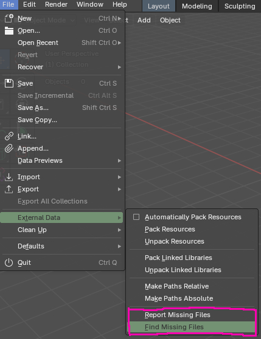Open the Help menu
This screenshot has width=261, height=339.
119,4
